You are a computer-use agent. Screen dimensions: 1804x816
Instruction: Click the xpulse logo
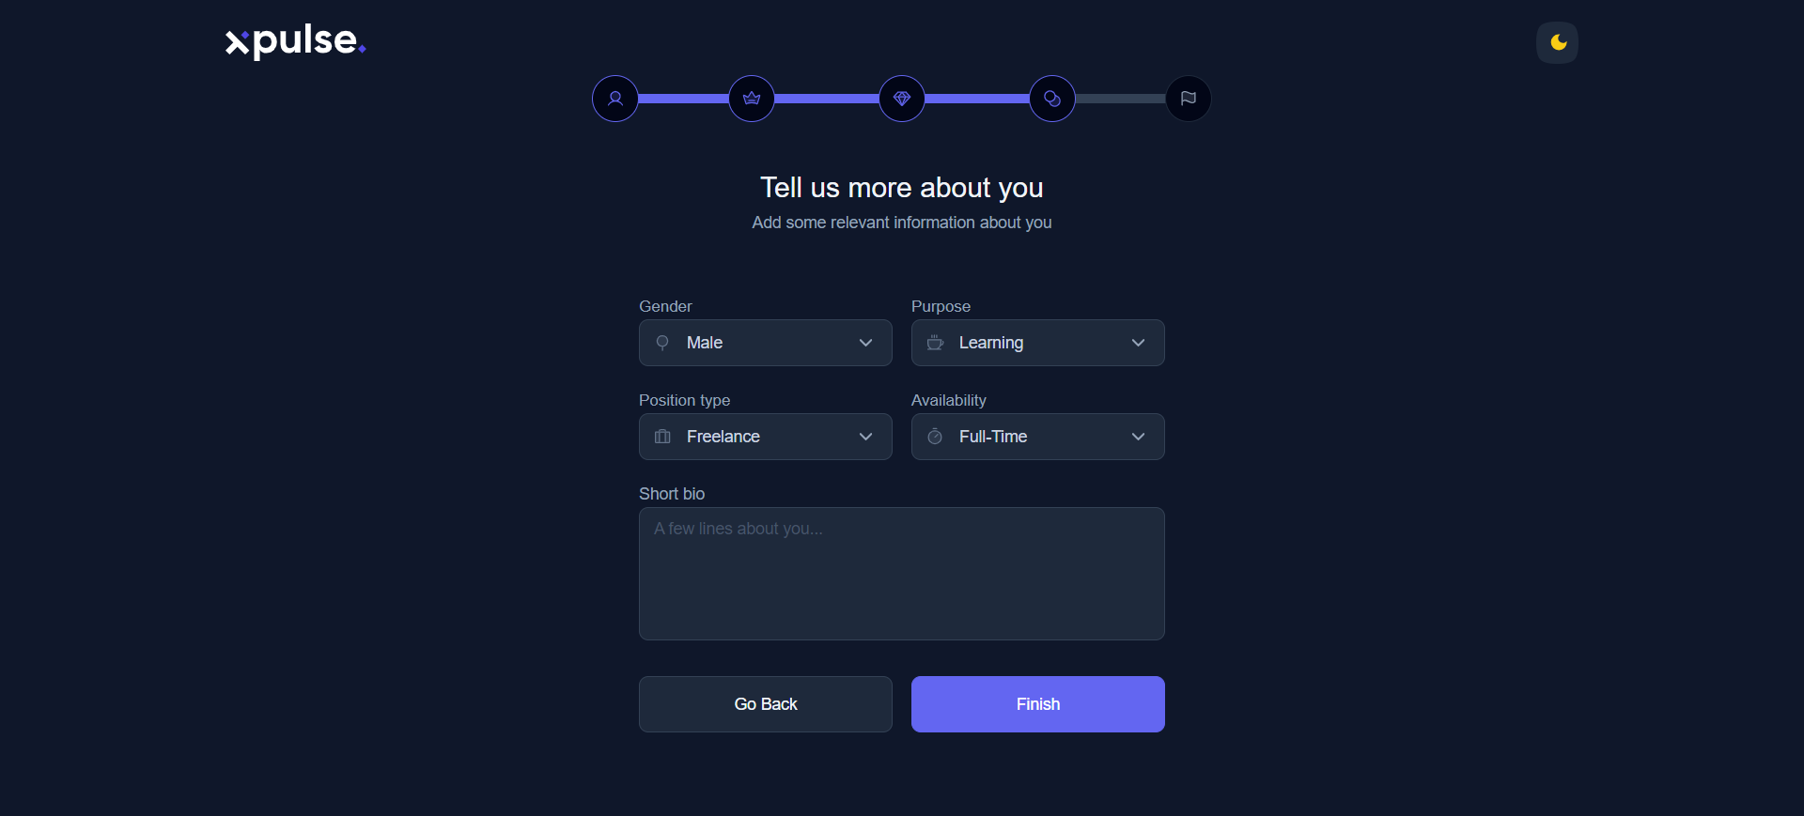(x=295, y=42)
